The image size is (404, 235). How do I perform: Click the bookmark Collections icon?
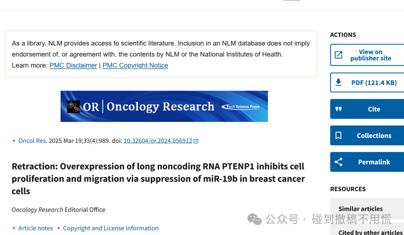(338, 135)
